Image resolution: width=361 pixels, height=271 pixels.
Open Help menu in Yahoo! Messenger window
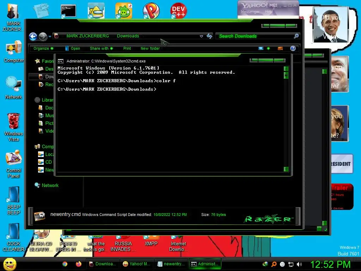269,12
